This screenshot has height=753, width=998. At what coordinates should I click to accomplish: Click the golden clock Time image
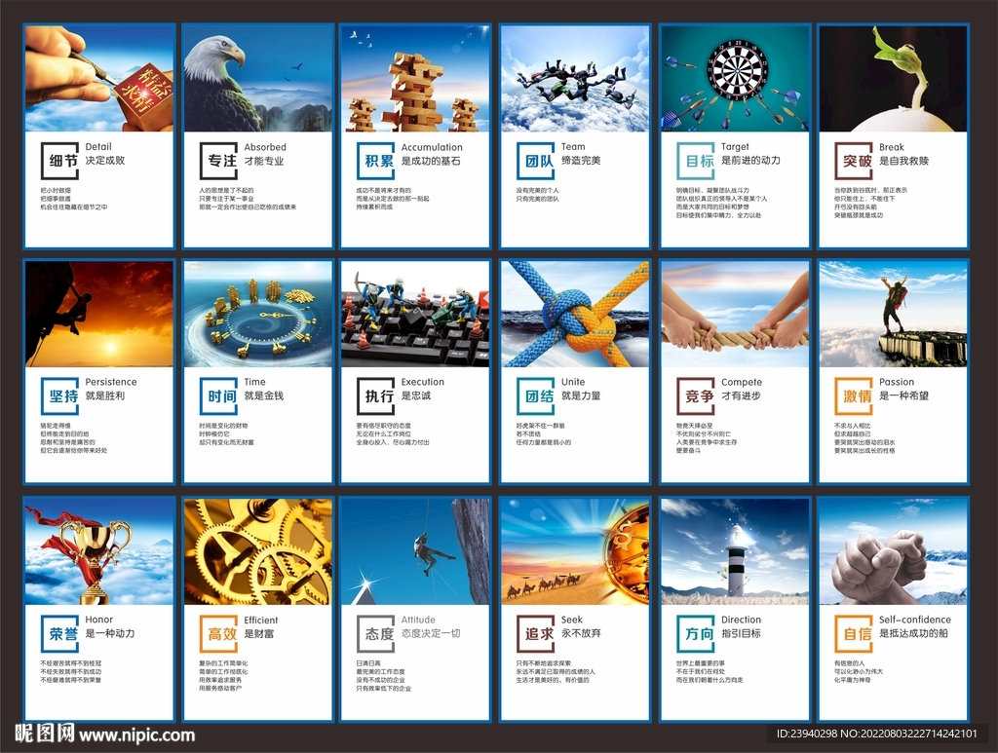(257, 314)
